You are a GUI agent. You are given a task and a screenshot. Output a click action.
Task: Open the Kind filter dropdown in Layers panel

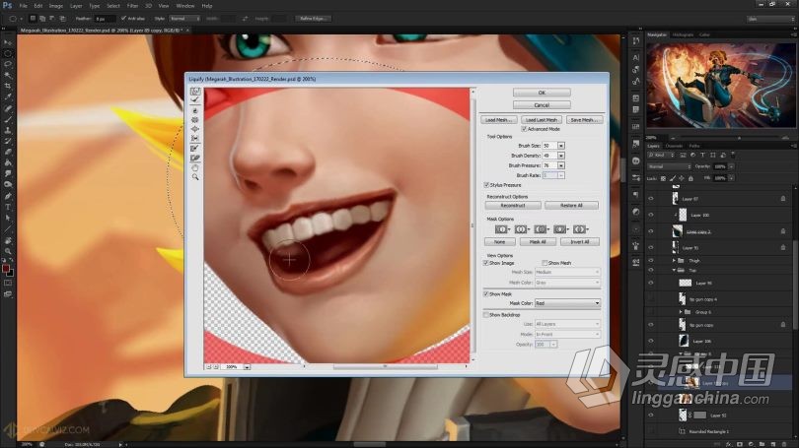pos(661,156)
